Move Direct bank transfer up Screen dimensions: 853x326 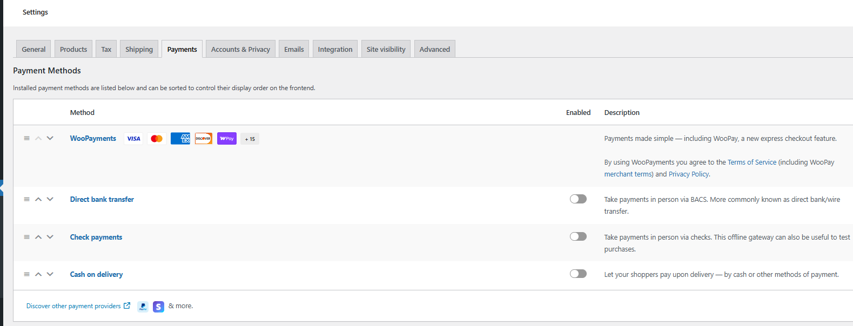coord(38,199)
